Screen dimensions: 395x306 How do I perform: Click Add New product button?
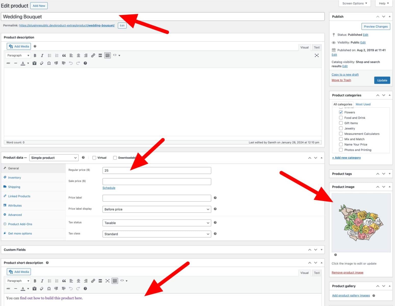(39, 6)
